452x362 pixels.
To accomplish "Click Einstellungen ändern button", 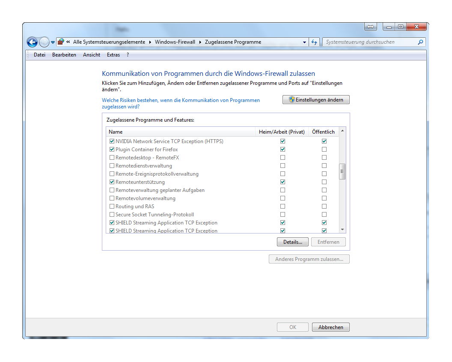I will [316, 99].
